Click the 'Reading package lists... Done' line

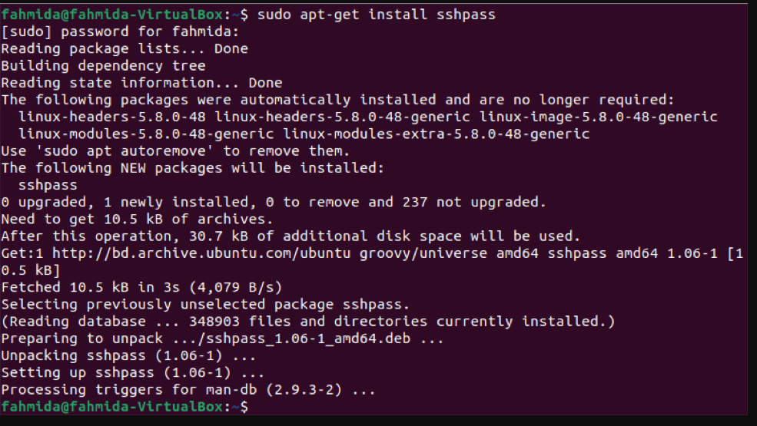[x=125, y=48]
